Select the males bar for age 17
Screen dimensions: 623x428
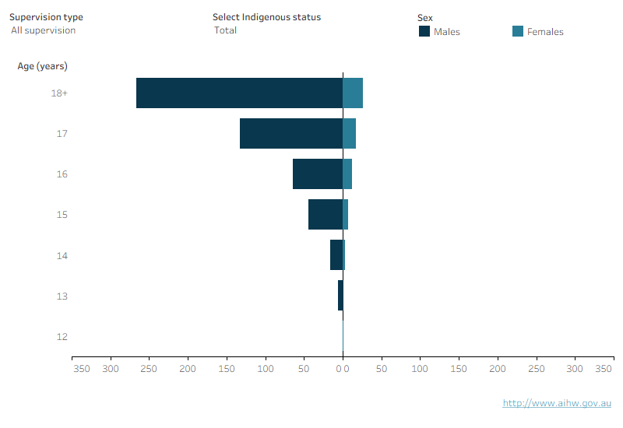tap(291, 133)
